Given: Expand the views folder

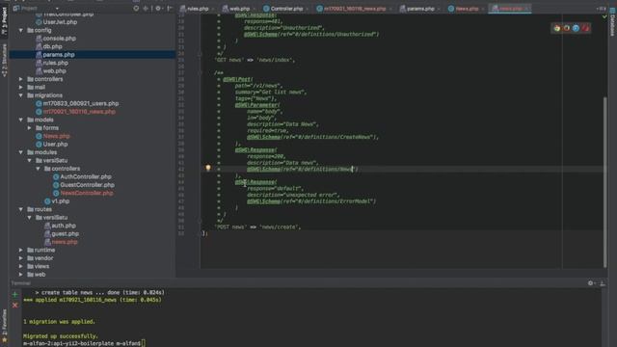Looking at the screenshot, I should coord(21,266).
